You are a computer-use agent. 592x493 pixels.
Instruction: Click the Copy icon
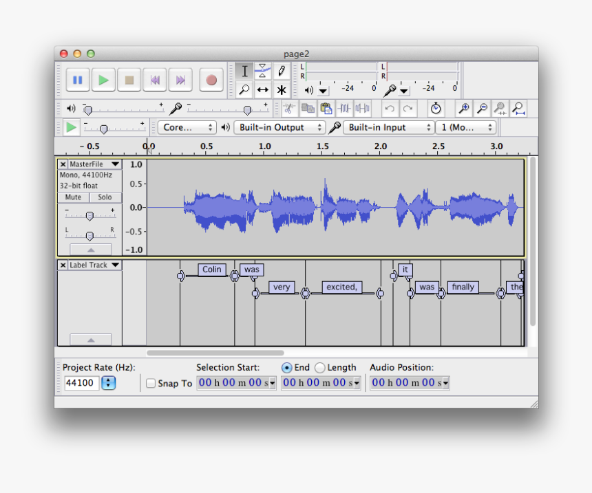tap(308, 109)
